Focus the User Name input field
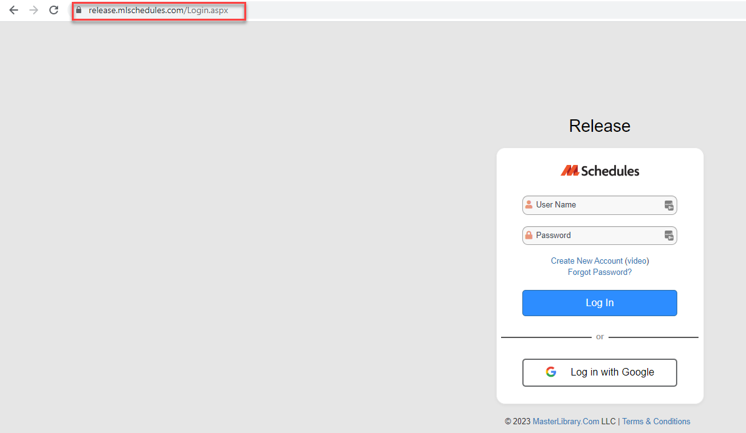This screenshot has width=746, height=433. tap(599, 205)
